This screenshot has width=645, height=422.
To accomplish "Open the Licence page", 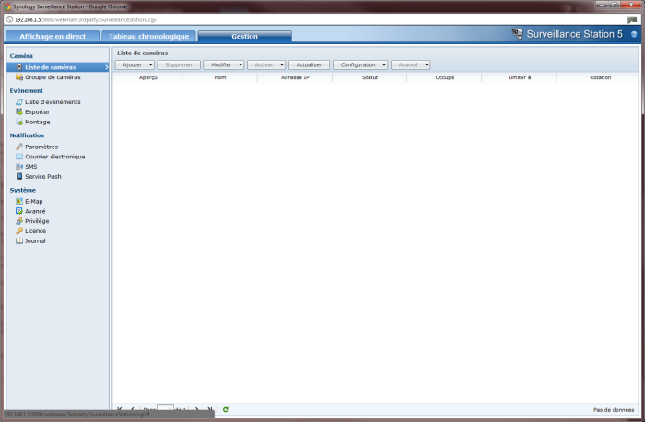I will pyautogui.click(x=36, y=230).
